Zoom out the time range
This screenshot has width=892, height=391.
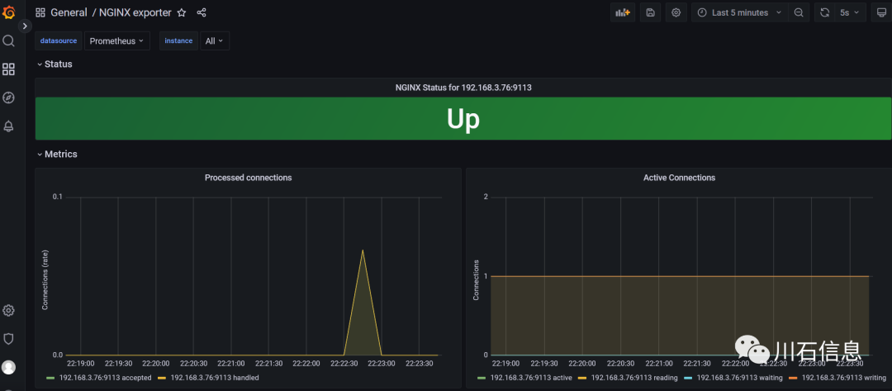click(x=799, y=12)
